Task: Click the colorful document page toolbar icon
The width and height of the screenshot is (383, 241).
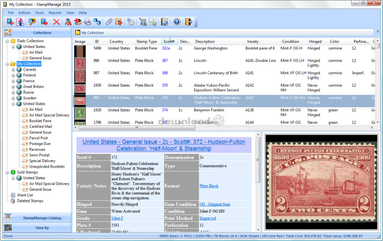Action: pos(20,22)
